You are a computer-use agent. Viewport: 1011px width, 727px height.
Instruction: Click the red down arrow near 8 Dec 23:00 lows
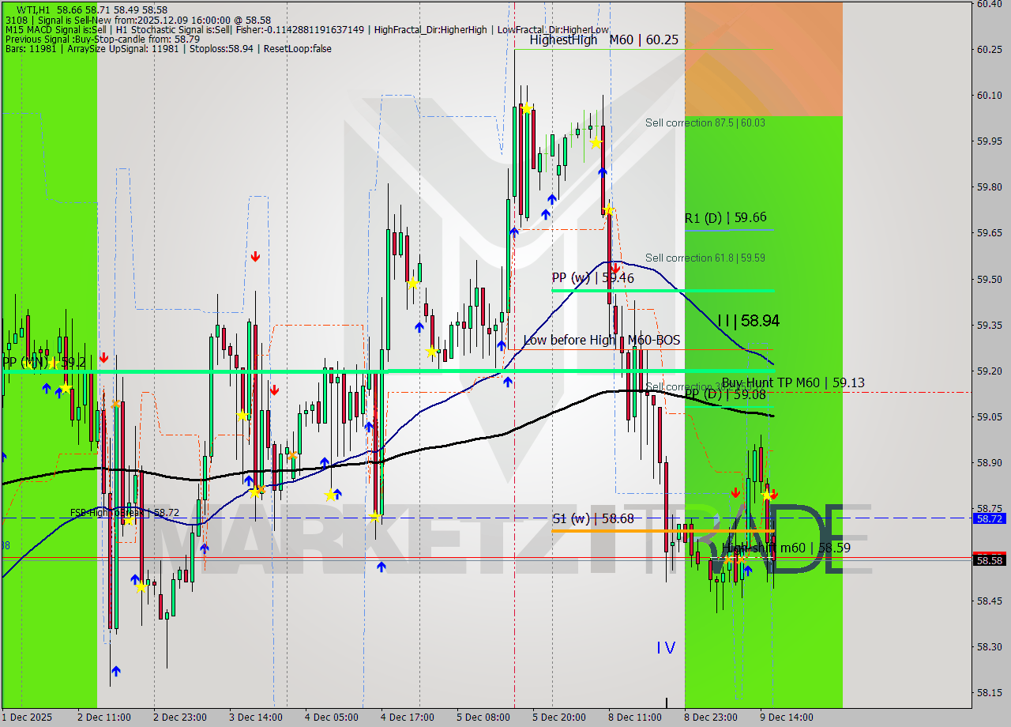[735, 492]
